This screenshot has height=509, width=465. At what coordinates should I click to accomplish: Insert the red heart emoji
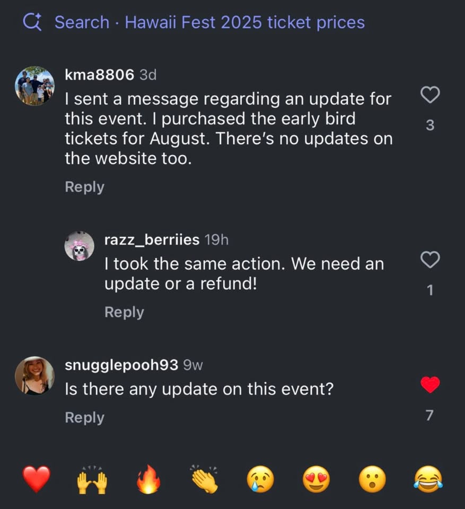37,479
